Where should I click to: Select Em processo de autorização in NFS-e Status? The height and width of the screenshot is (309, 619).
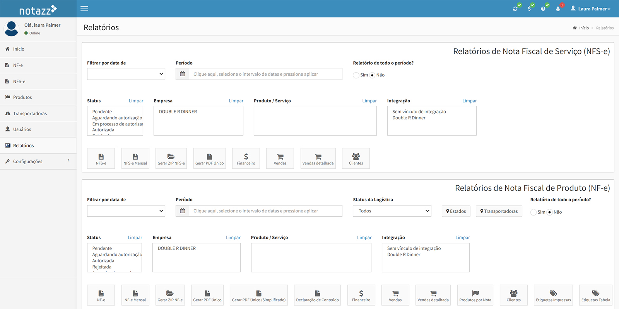[118, 124]
